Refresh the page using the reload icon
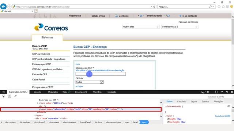Image resolution: width=234 pixels, height=131 pixels. click(x=154, y=7)
